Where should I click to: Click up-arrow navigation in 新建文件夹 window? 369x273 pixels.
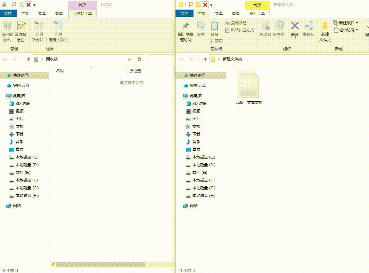[x=205, y=59]
